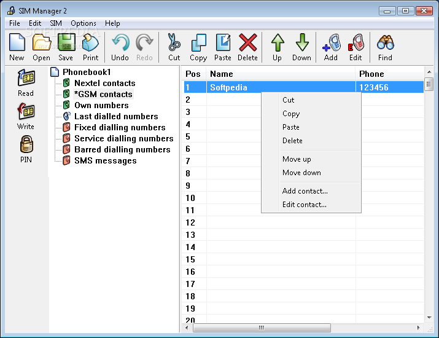Click the New toolbar icon
439x338 pixels.
click(x=17, y=42)
